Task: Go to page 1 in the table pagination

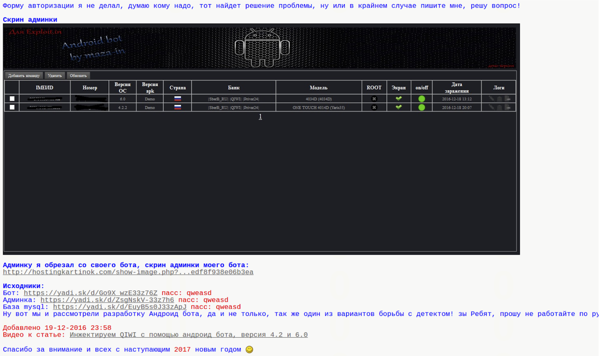Action: [260, 117]
